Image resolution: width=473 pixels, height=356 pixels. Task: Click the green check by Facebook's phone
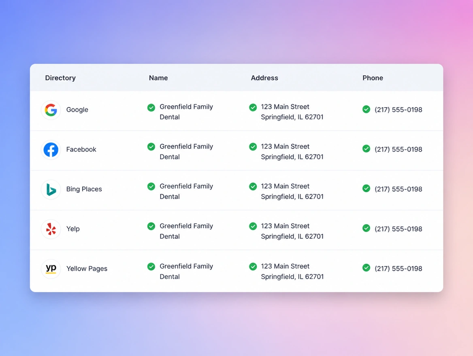366,148
